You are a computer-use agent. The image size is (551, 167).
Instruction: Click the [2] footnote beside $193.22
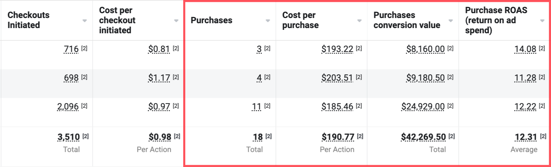tap(359, 49)
